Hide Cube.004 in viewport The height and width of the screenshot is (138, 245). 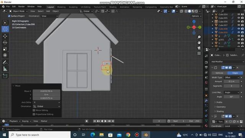238,14
